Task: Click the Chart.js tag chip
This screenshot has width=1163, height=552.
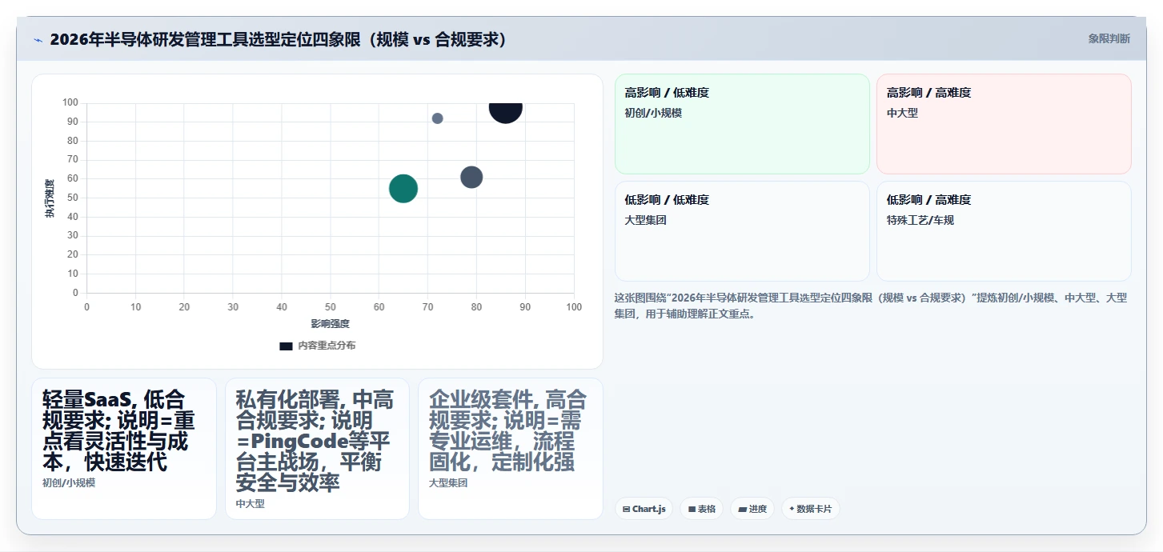Action: (x=644, y=509)
